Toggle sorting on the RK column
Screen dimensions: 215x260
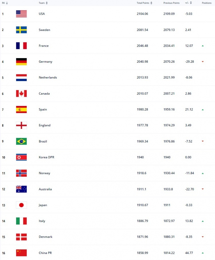[x=7, y=3]
